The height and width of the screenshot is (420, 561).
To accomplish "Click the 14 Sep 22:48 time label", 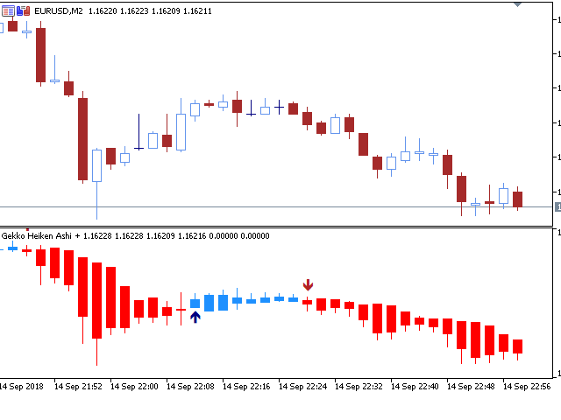I will click(x=472, y=387).
